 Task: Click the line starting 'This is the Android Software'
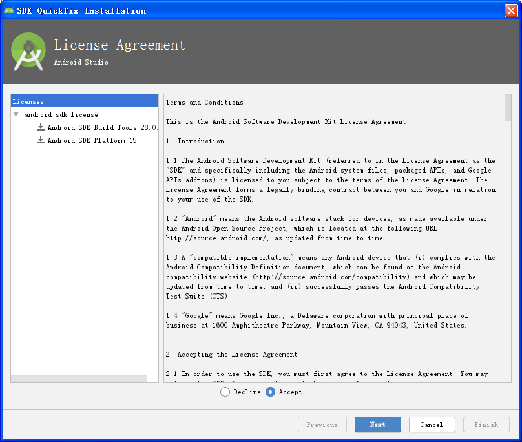[x=286, y=122]
